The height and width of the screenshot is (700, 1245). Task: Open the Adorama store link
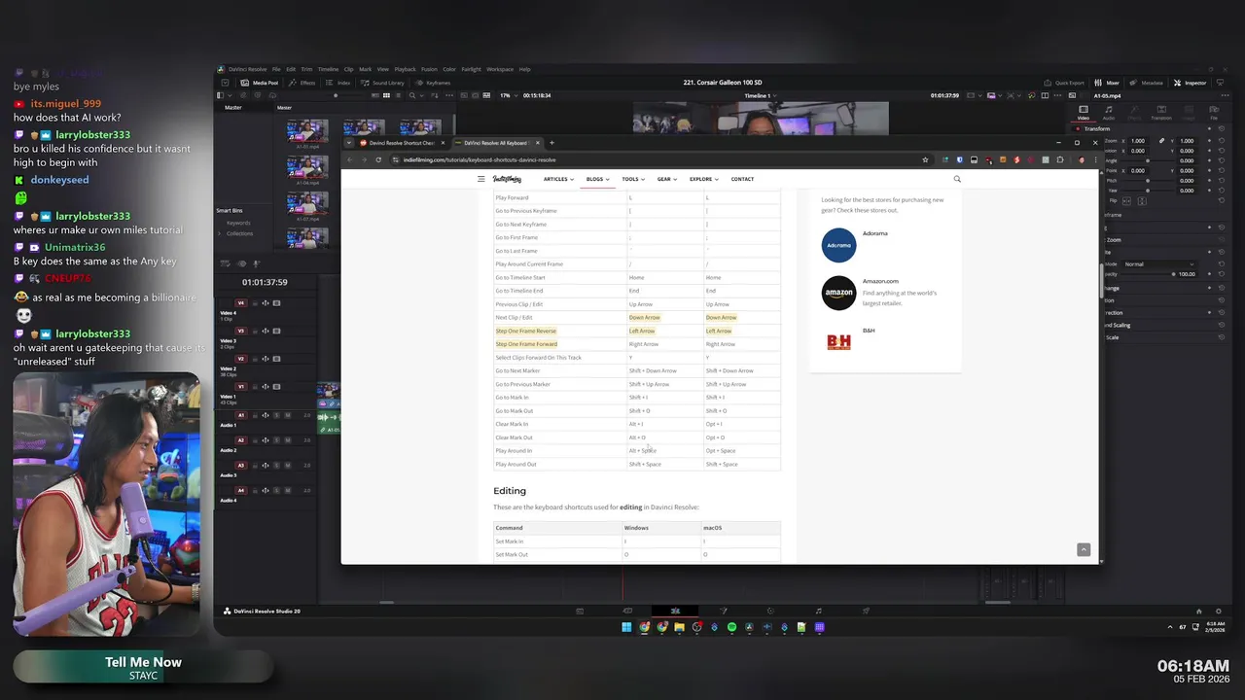(x=874, y=233)
